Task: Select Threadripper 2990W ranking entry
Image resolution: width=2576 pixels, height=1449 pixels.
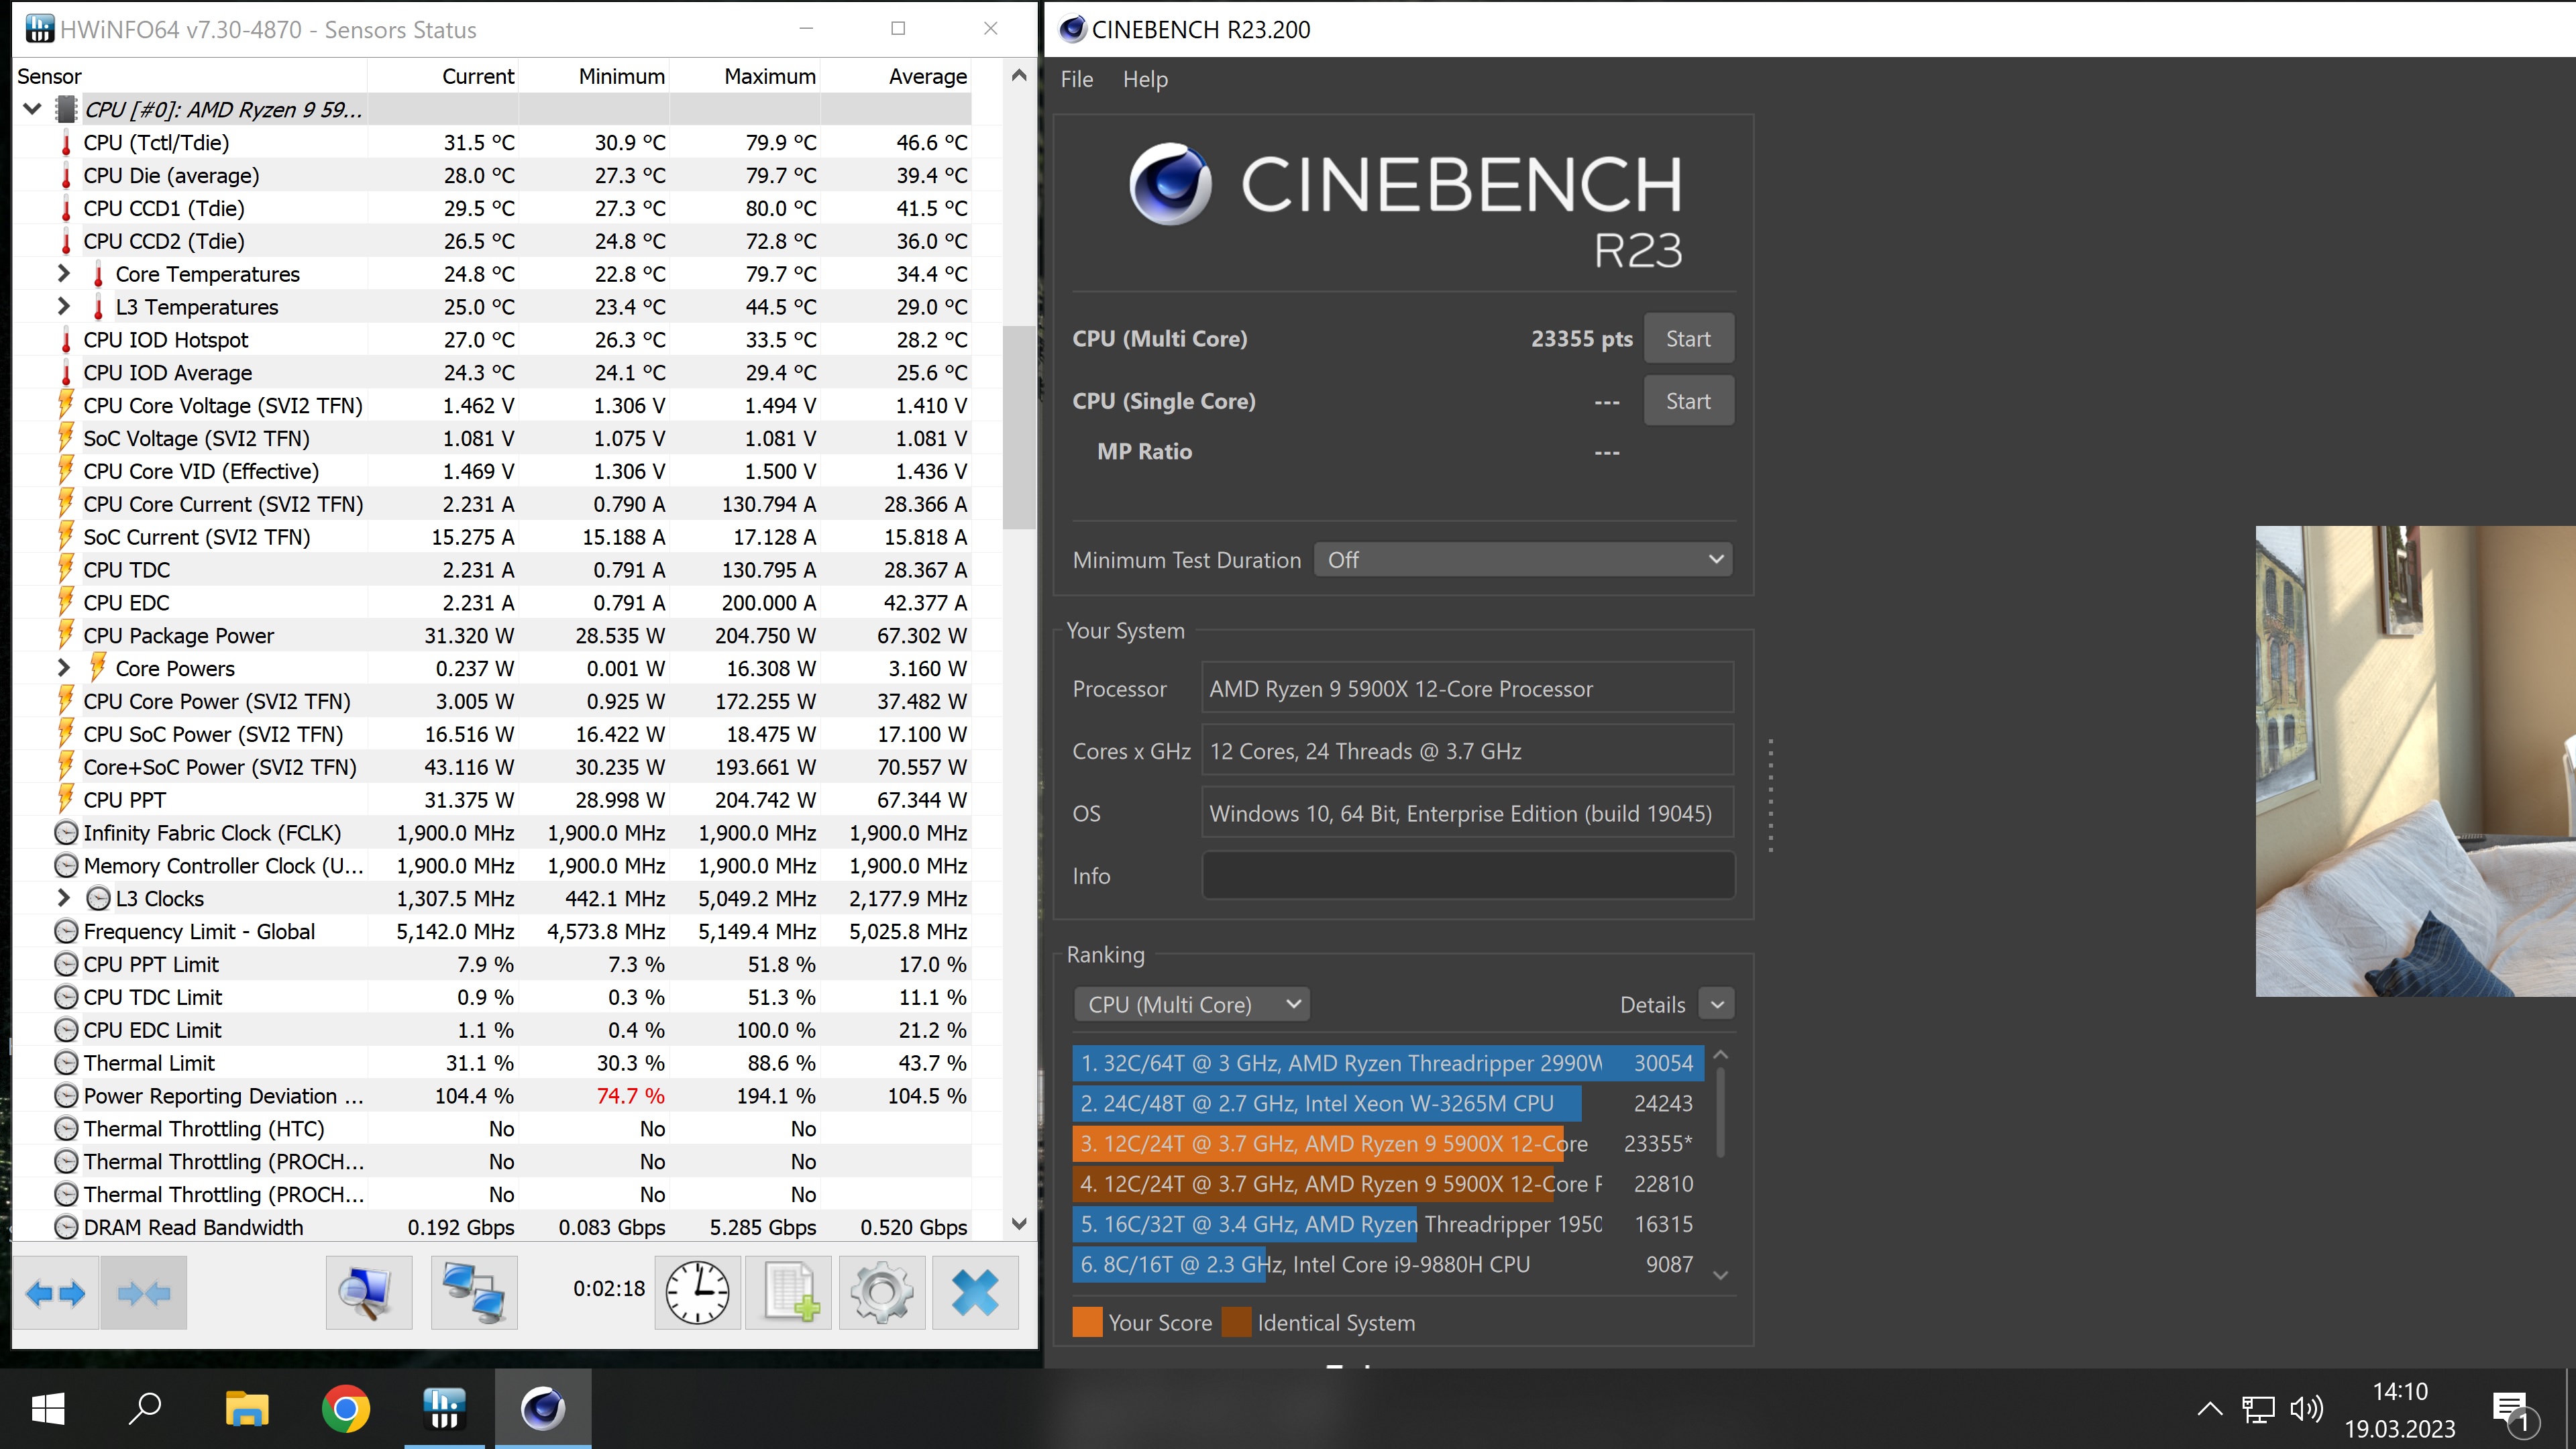Action: point(1387,1063)
